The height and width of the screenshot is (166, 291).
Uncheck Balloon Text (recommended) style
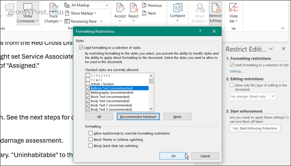[88, 88]
